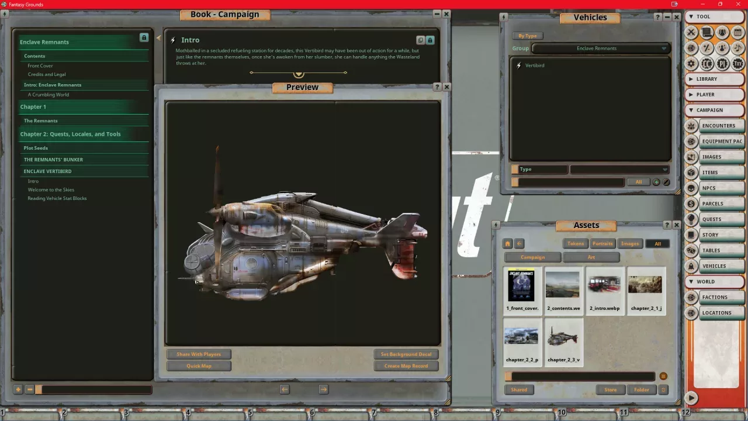Toggle Images filter in Assets
748x421 pixels.
[x=629, y=244]
